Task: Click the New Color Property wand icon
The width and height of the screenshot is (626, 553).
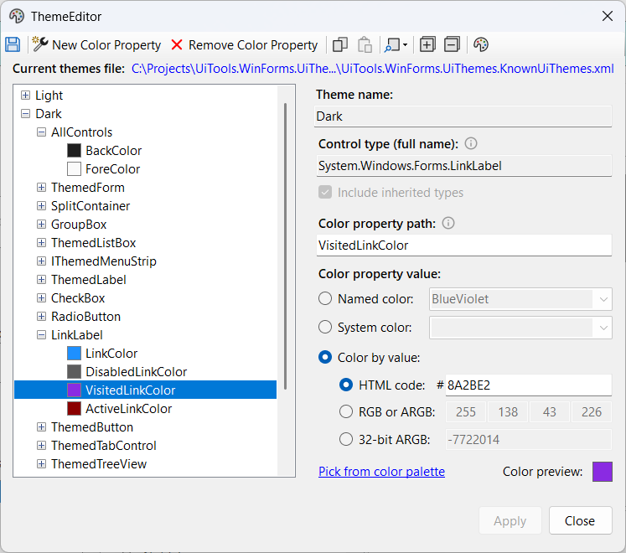Action: click(x=40, y=44)
